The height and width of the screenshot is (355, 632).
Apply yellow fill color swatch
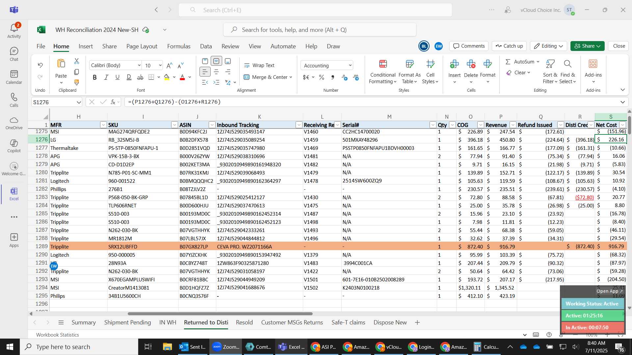pyautogui.click(x=167, y=77)
